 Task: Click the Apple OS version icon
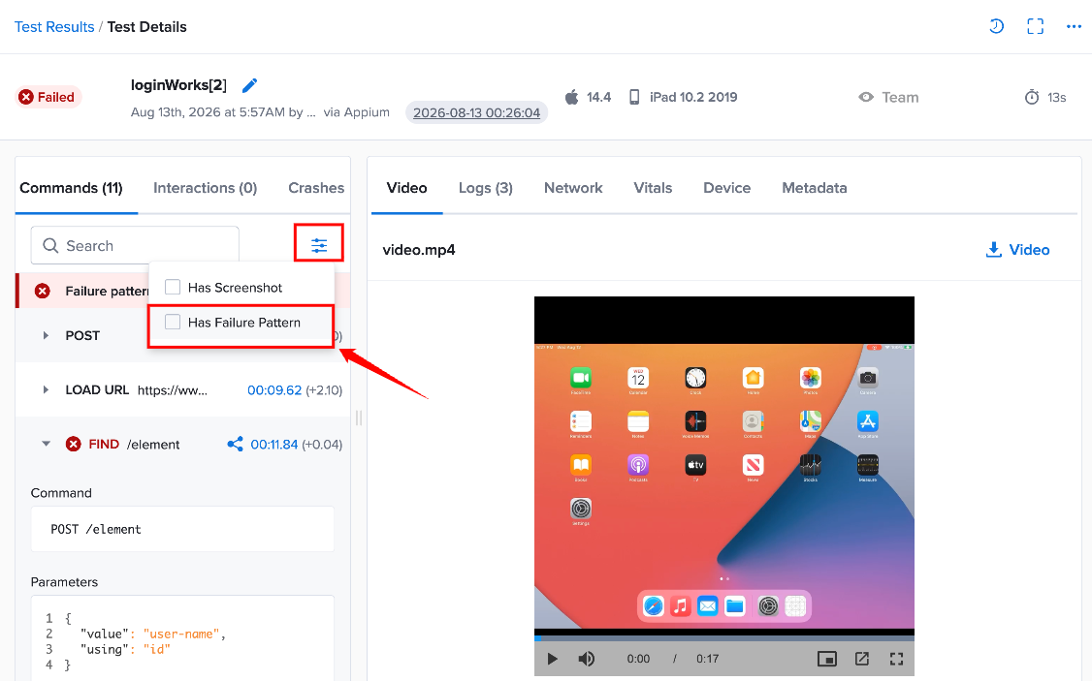[571, 97]
